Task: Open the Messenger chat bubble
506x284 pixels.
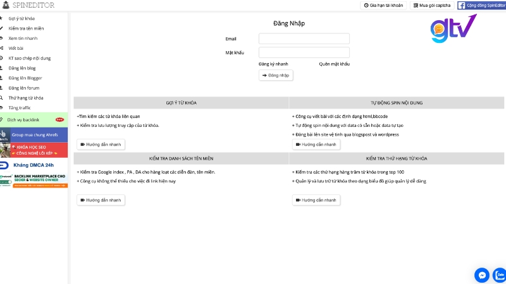Action: pyautogui.click(x=482, y=275)
